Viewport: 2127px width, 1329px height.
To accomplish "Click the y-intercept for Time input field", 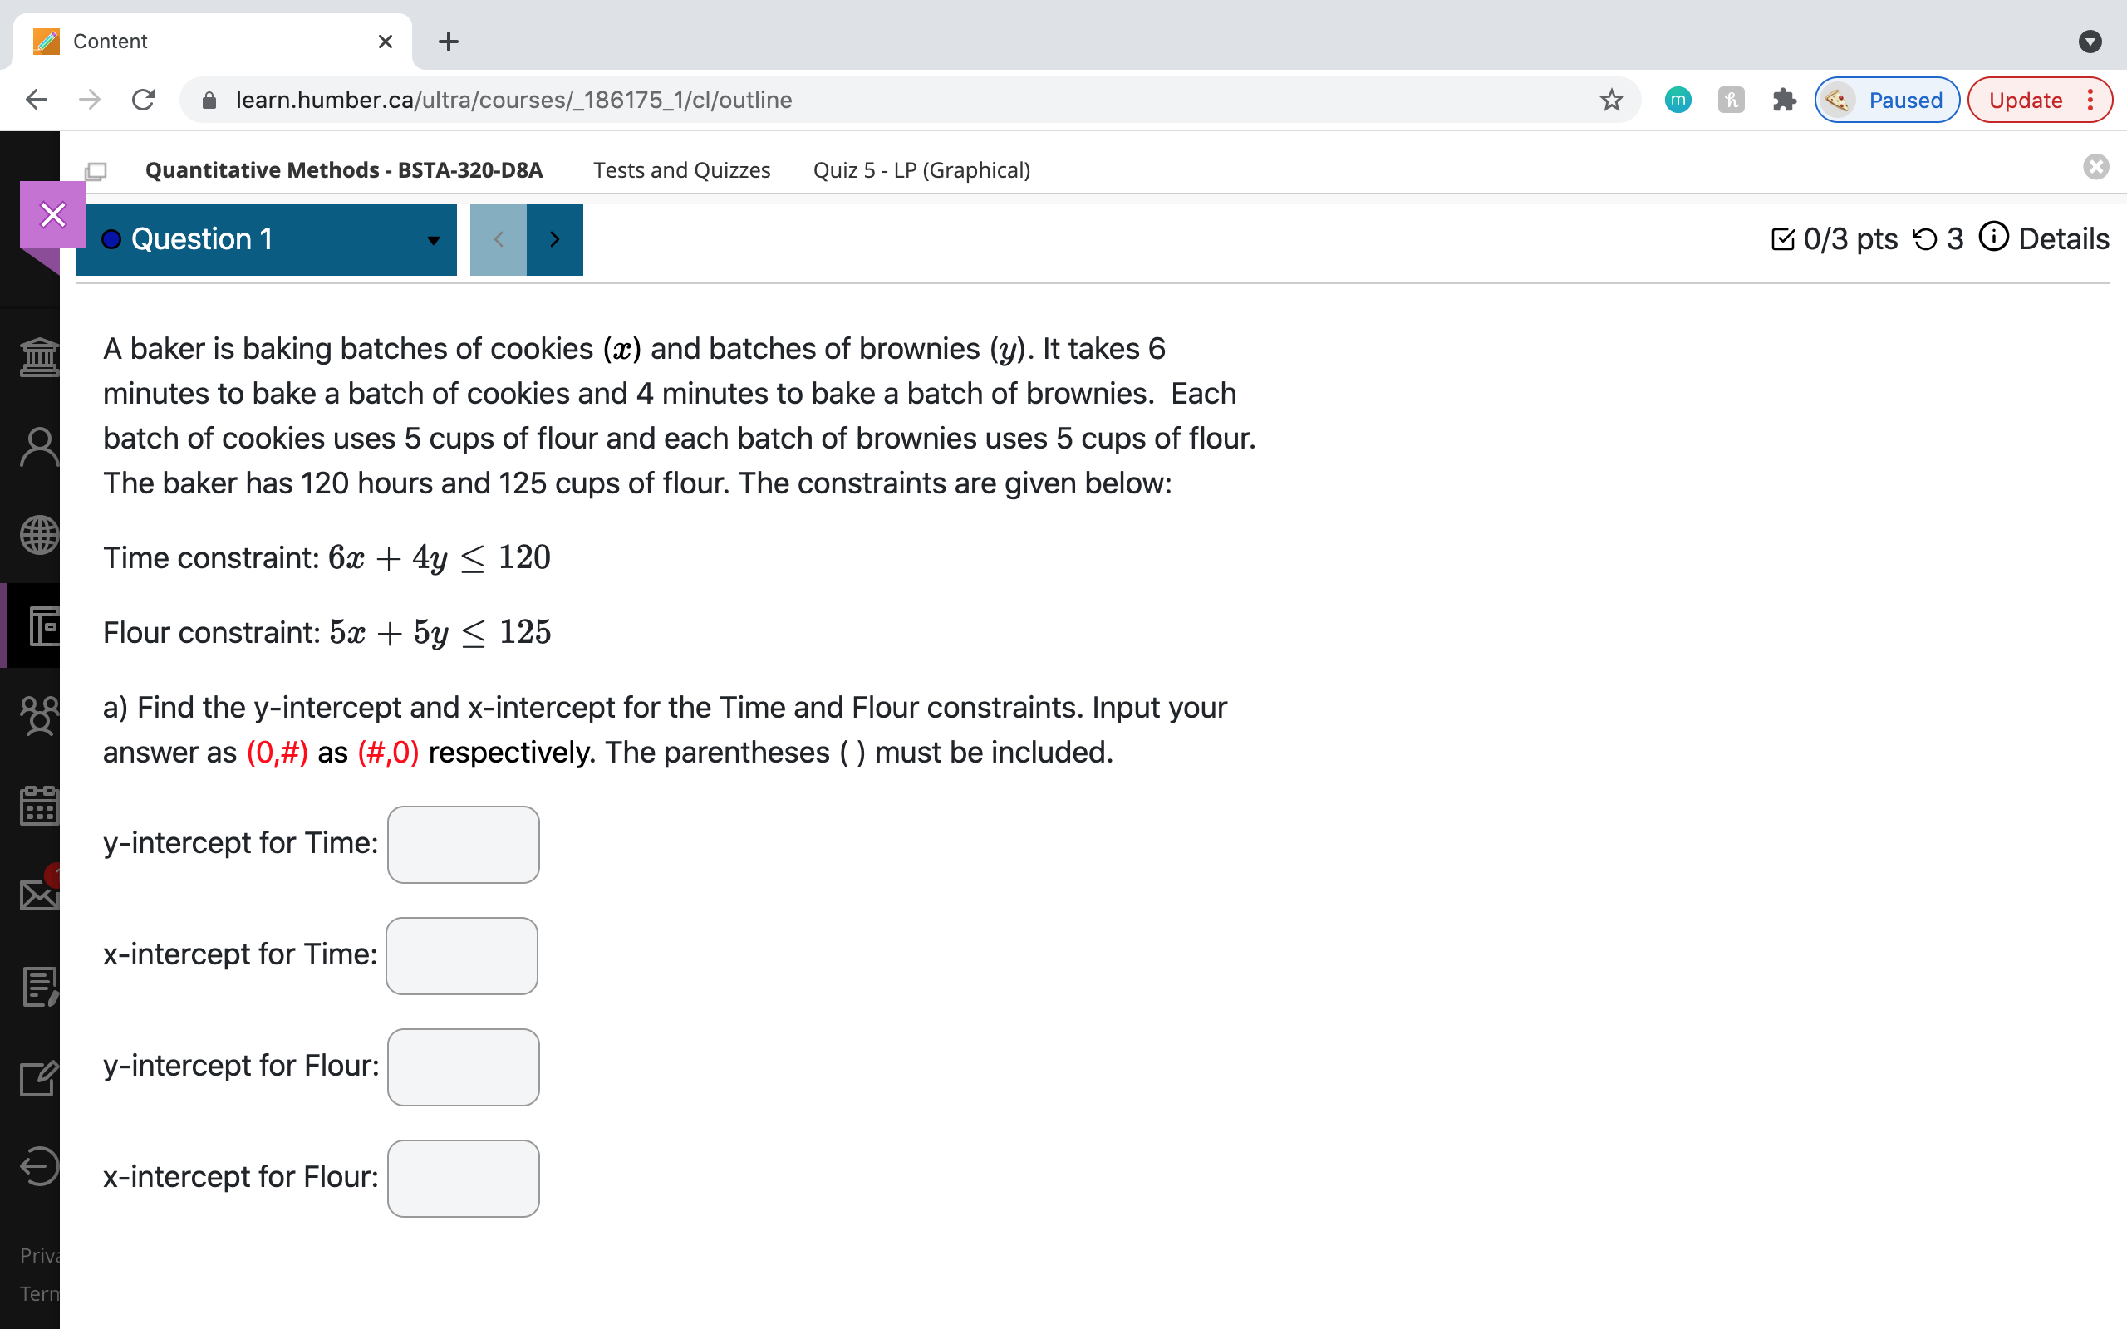I will 464,842.
